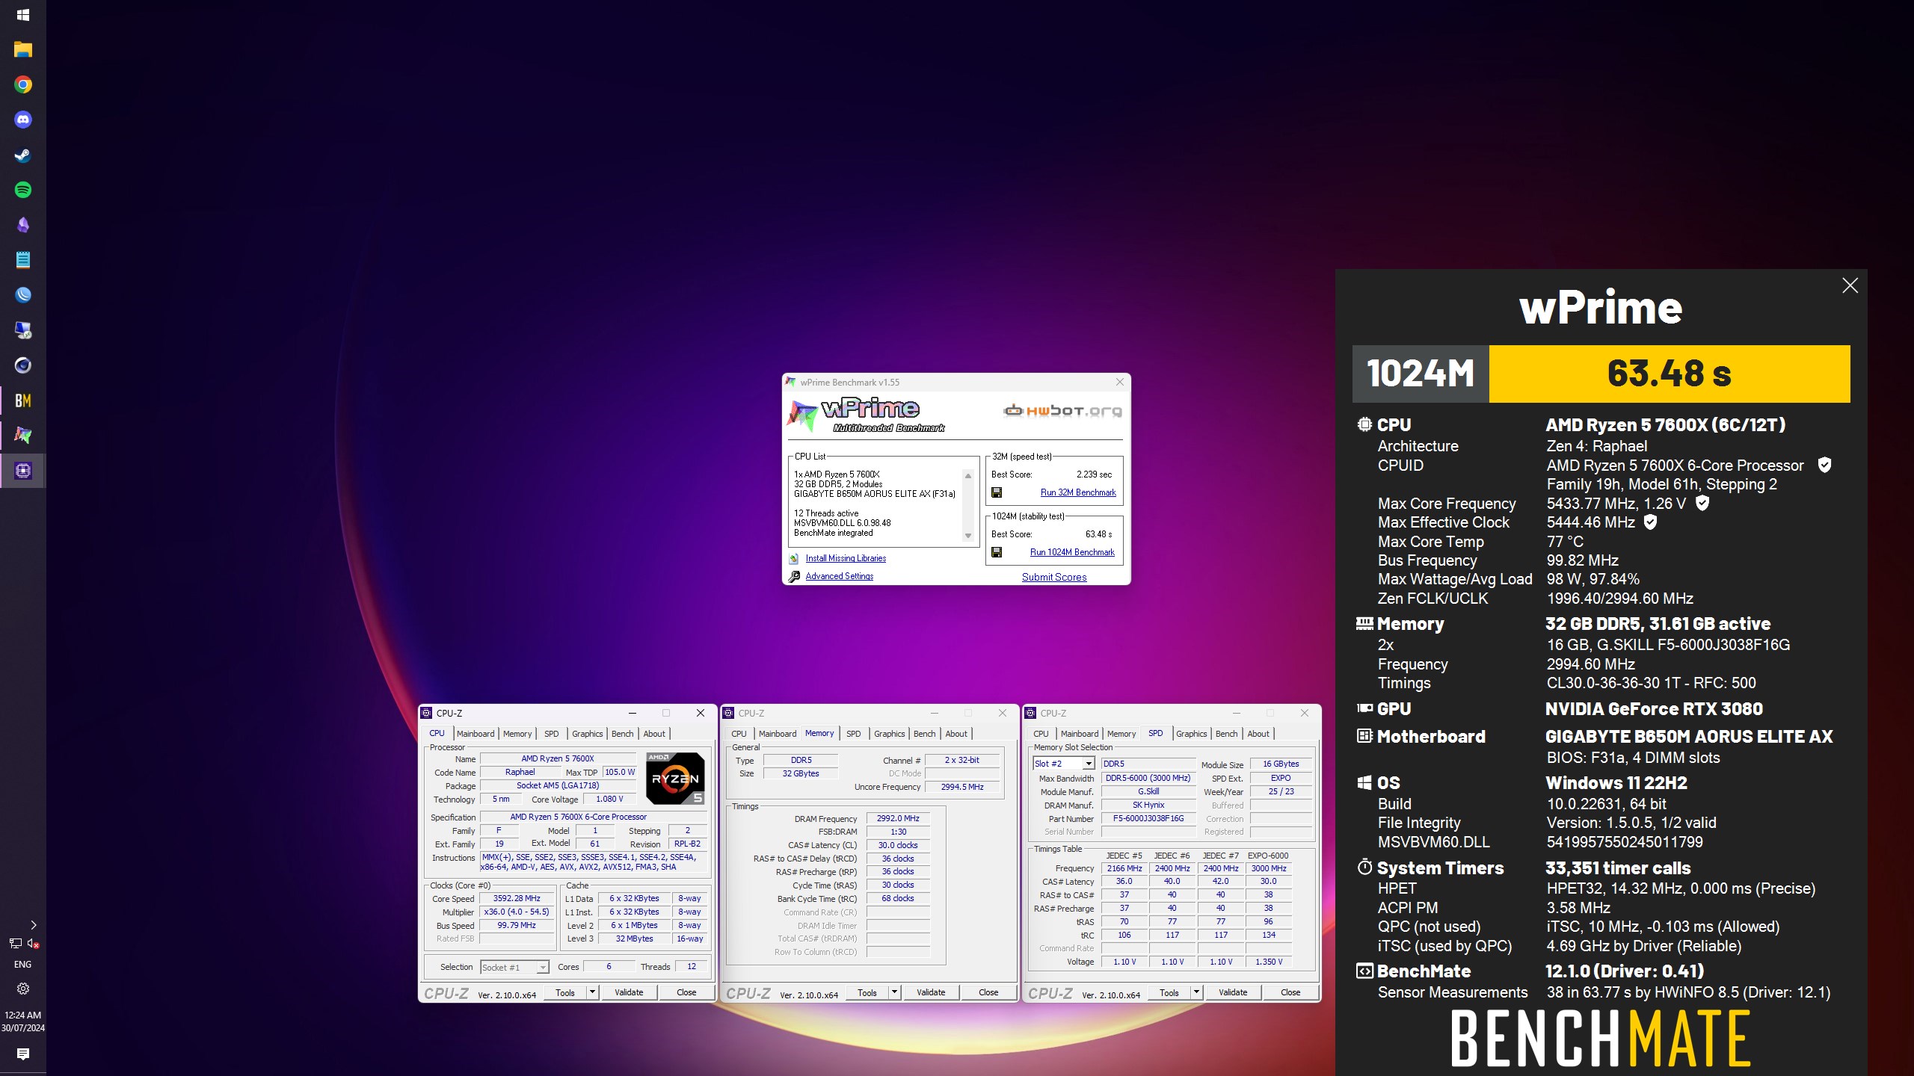Open File Explorer from taskbar
The width and height of the screenshot is (1914, 1076).
[22, 50]
